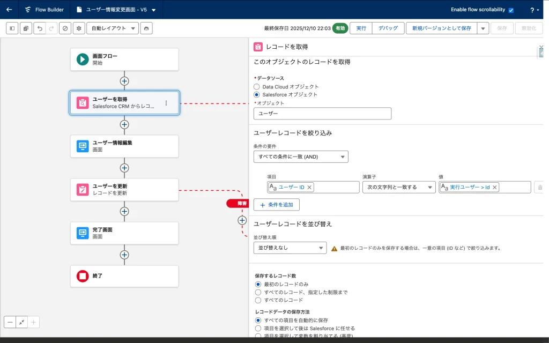The height and width of the screenshot is (343, 549).
Task: Click zoom out minus button on canvas
Action: [x=10, y=322]
